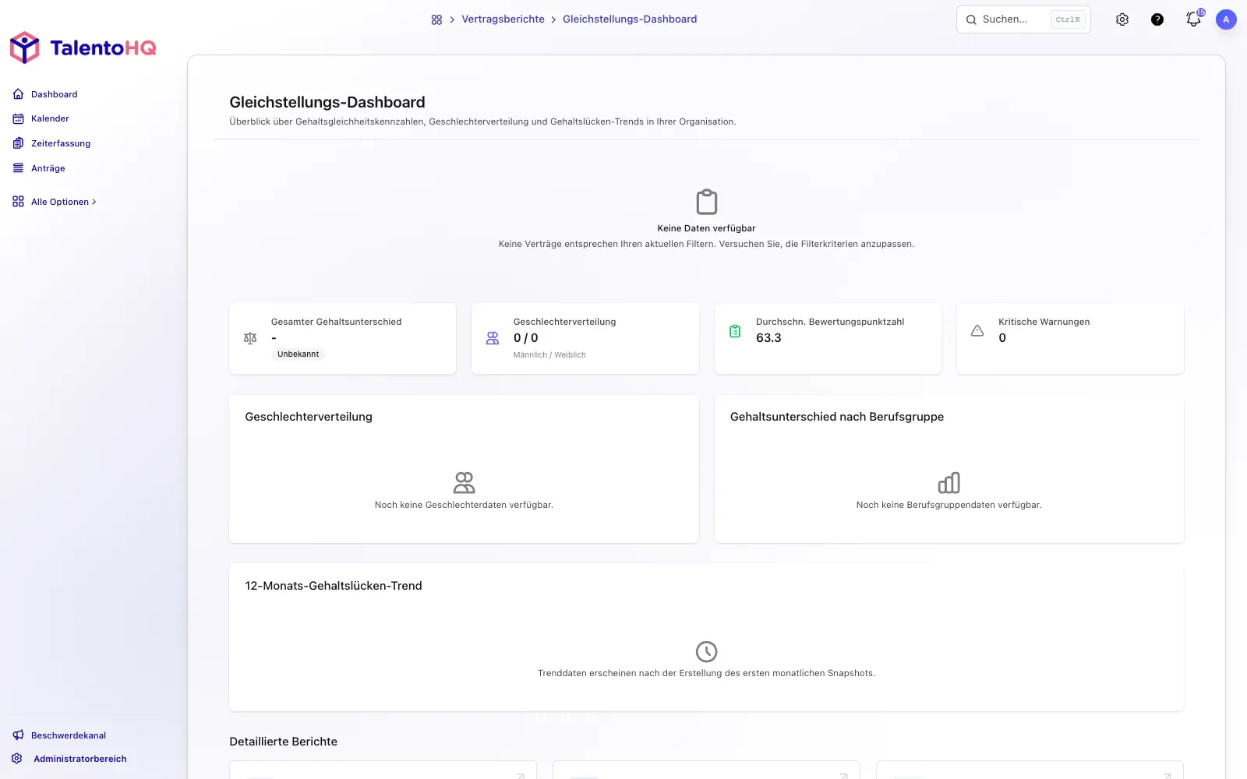Screen dimensions: 1247x779
Task: Click the Gehaltsunterschied nach Berufsgruppe heading
Action: tap(837, 417)
